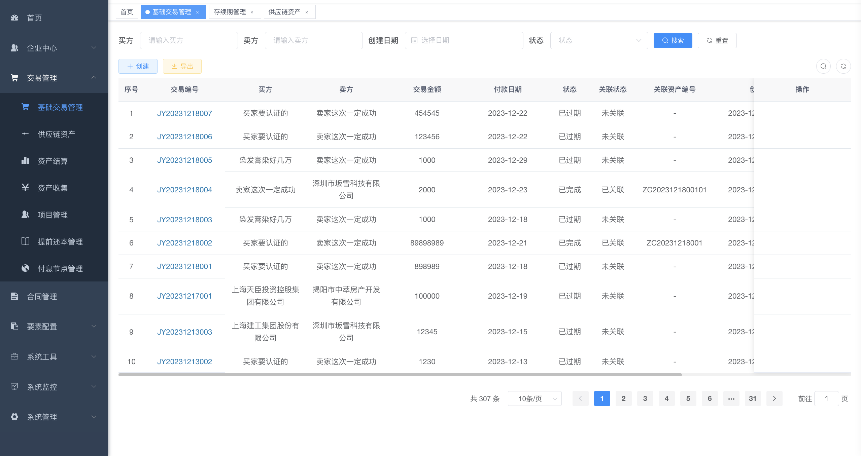Click the 资产收集 yen icon
This screenshot has height=456, width=861.
coord(25,187)
